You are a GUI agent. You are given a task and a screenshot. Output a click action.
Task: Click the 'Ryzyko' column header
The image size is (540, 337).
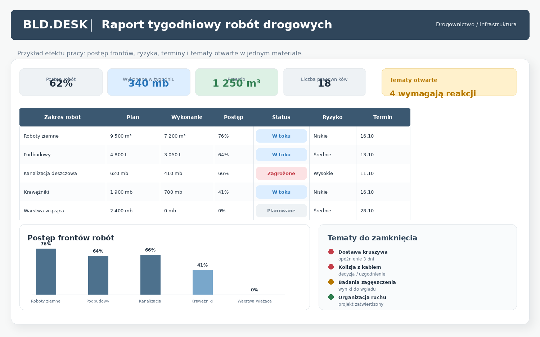click(x=333, y=117)
